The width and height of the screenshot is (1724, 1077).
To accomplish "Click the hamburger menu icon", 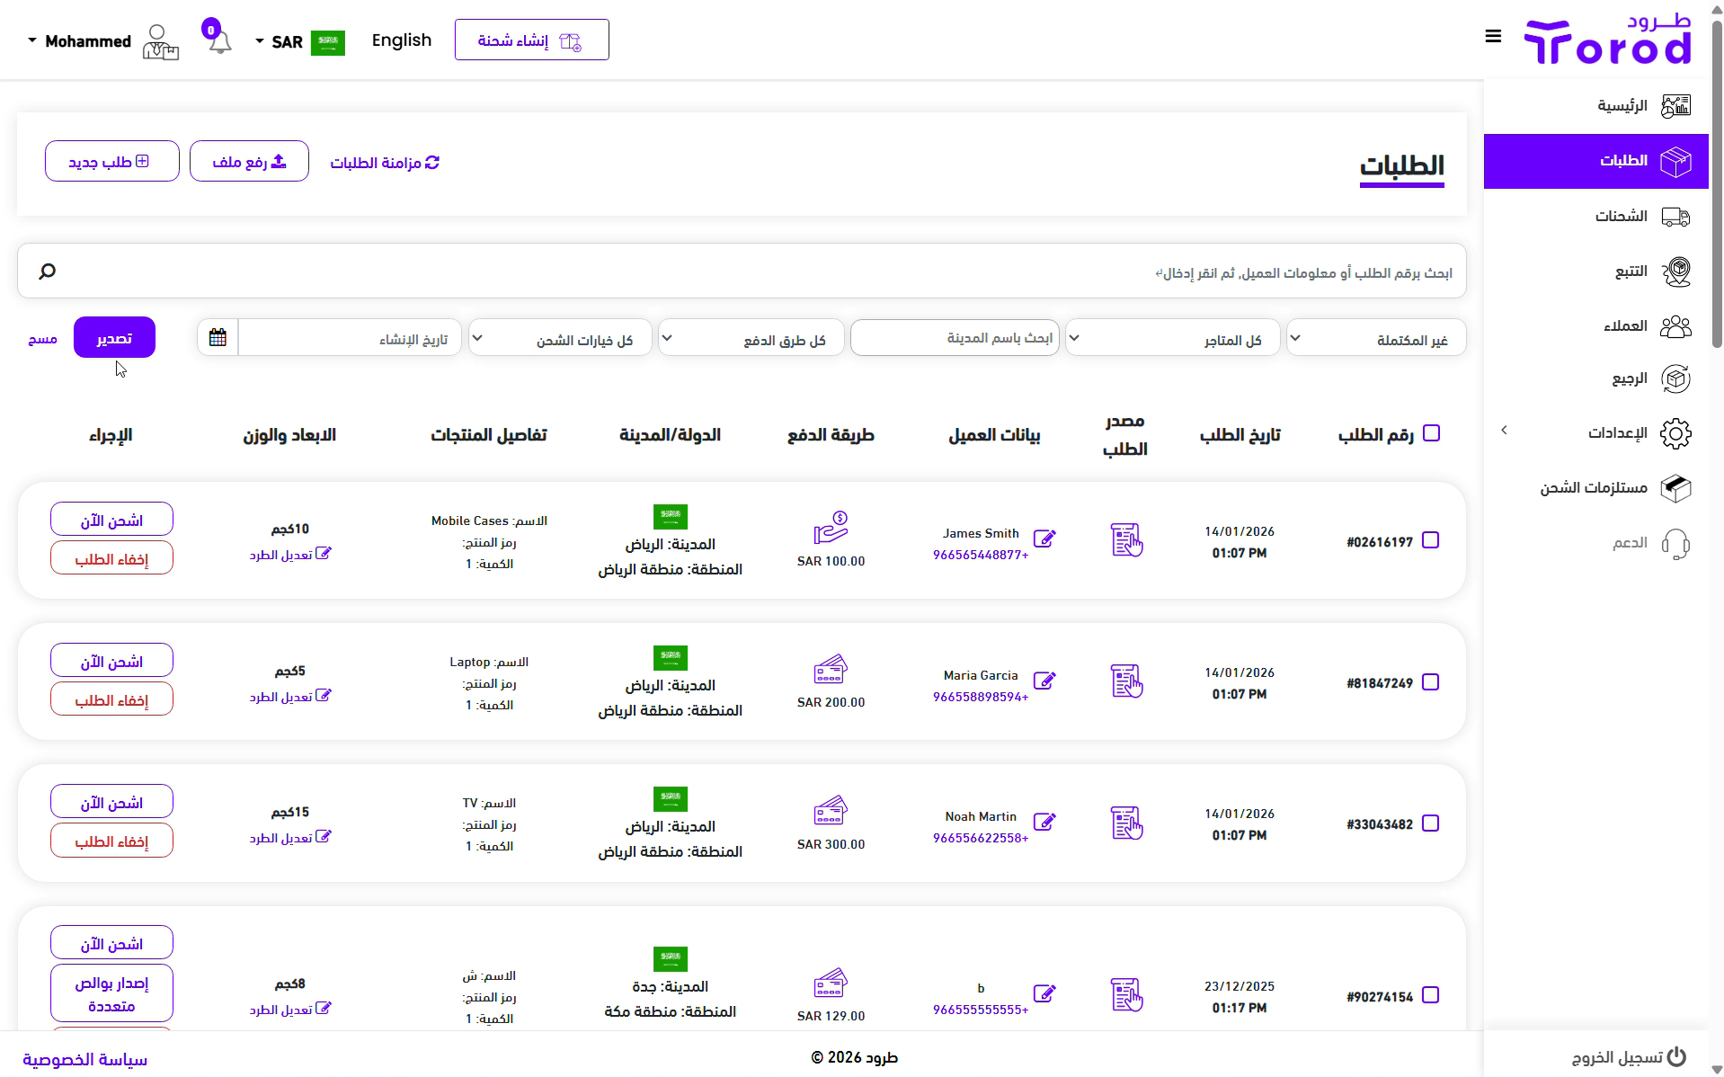I will click(x=1493, y=37).
